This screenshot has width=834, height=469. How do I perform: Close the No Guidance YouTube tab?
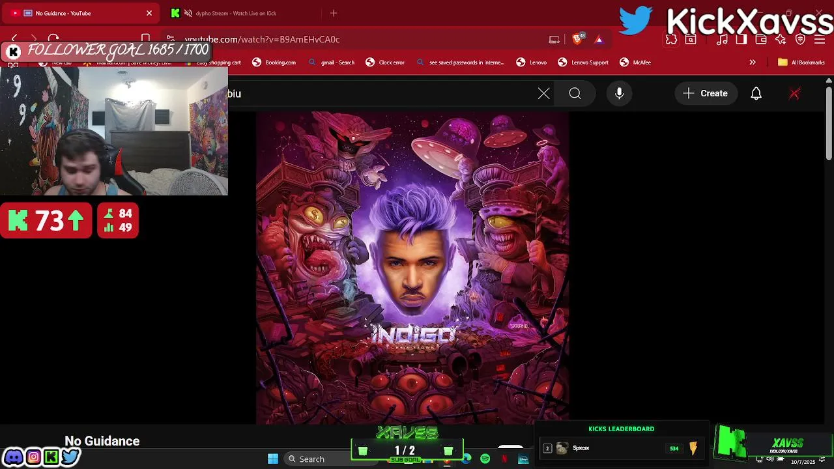coord(149,13)
